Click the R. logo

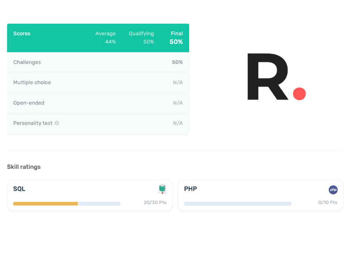point(277,77)
